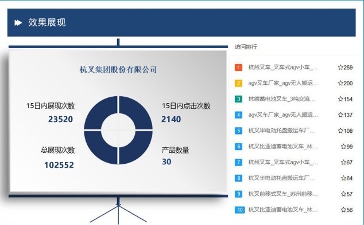364x225 pixels.
Task: Open rank 9 link 杭叉前移式叉车_苏州前移
Action: 283,194
